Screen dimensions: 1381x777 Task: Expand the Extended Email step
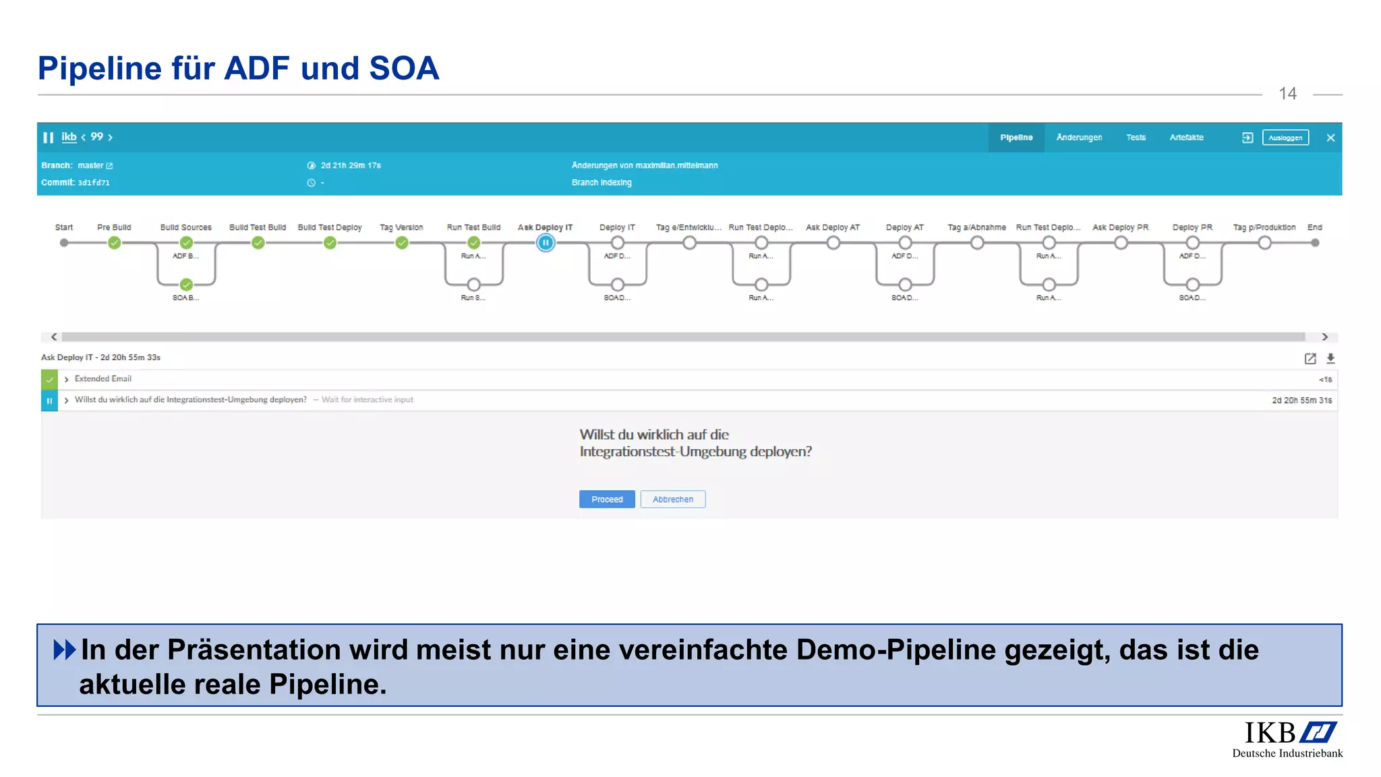66,380
